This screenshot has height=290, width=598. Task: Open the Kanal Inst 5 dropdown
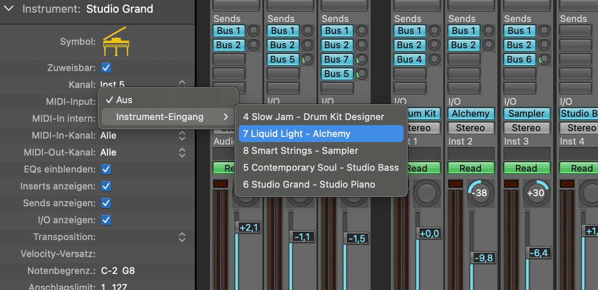click(142, 85)
